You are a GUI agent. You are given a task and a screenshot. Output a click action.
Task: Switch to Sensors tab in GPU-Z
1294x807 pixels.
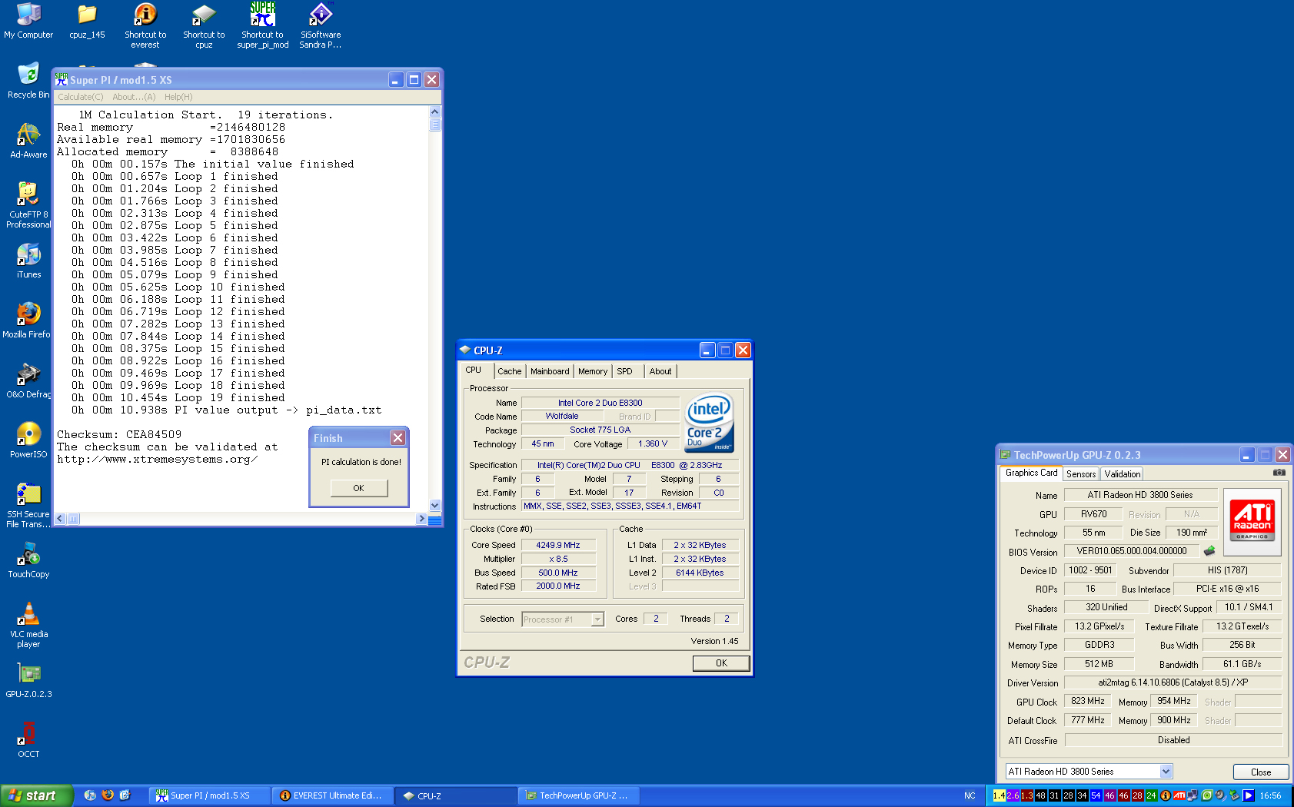tap(1081, 474)
